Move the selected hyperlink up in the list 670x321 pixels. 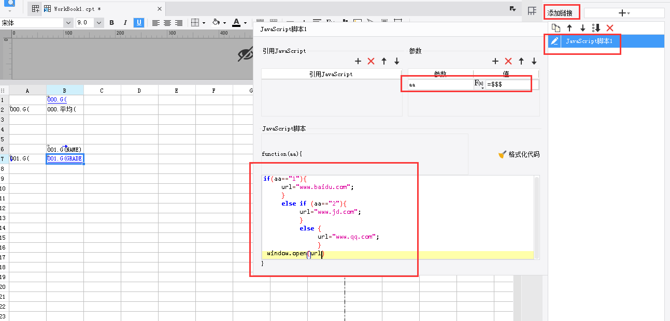point(569,28)
